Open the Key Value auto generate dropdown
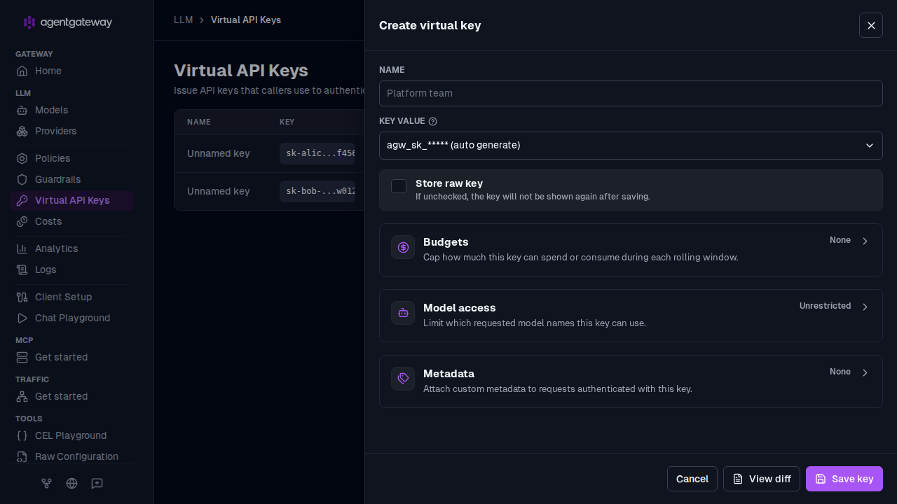 (631, 145)
